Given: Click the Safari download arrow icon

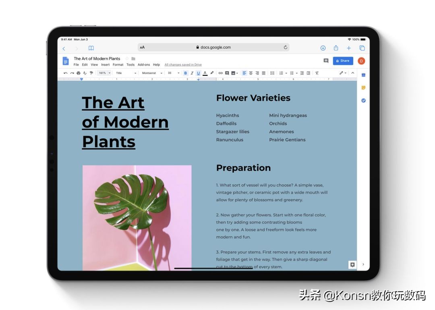Looking at the screenshot, I should 323,48.
